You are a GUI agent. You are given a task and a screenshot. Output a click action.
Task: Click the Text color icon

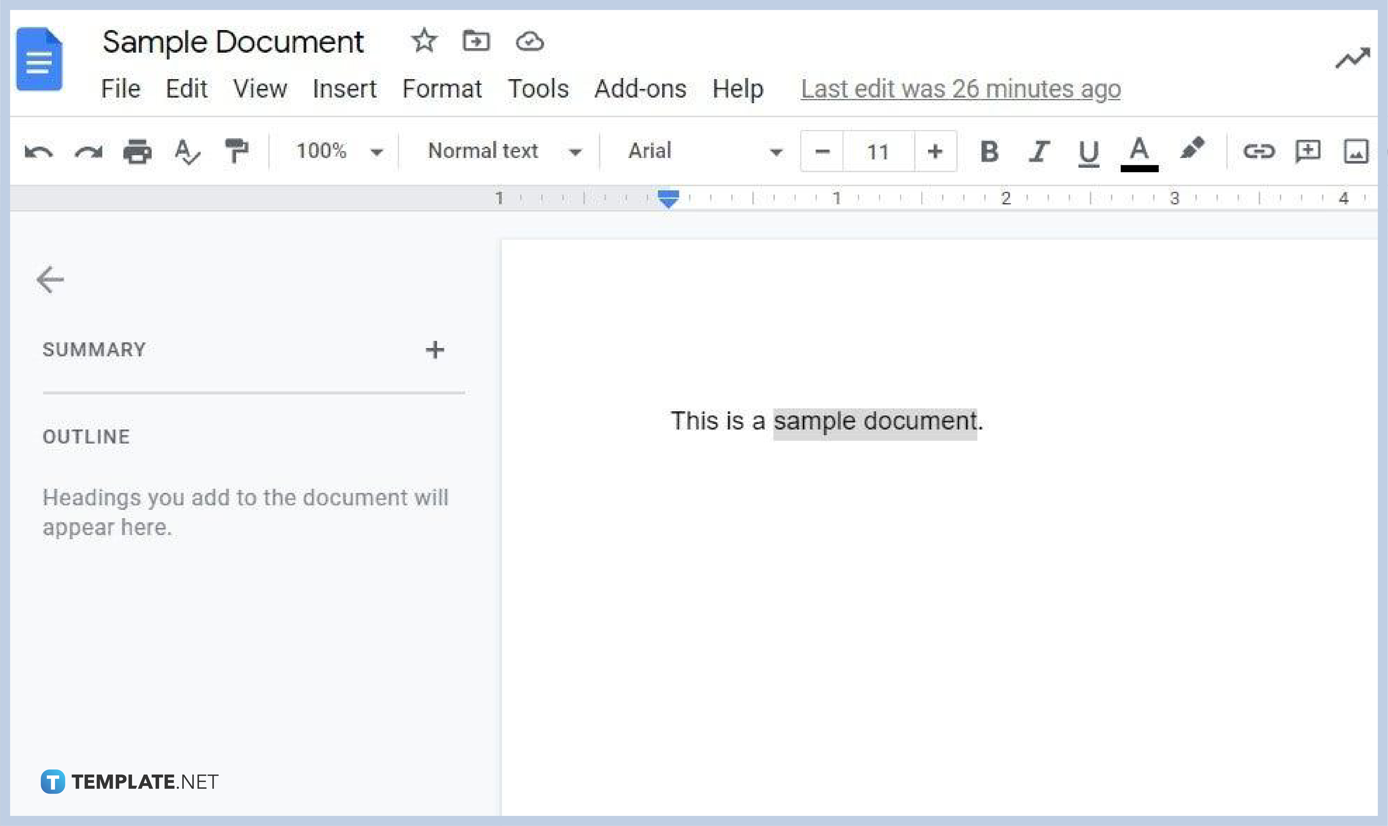1139,151
